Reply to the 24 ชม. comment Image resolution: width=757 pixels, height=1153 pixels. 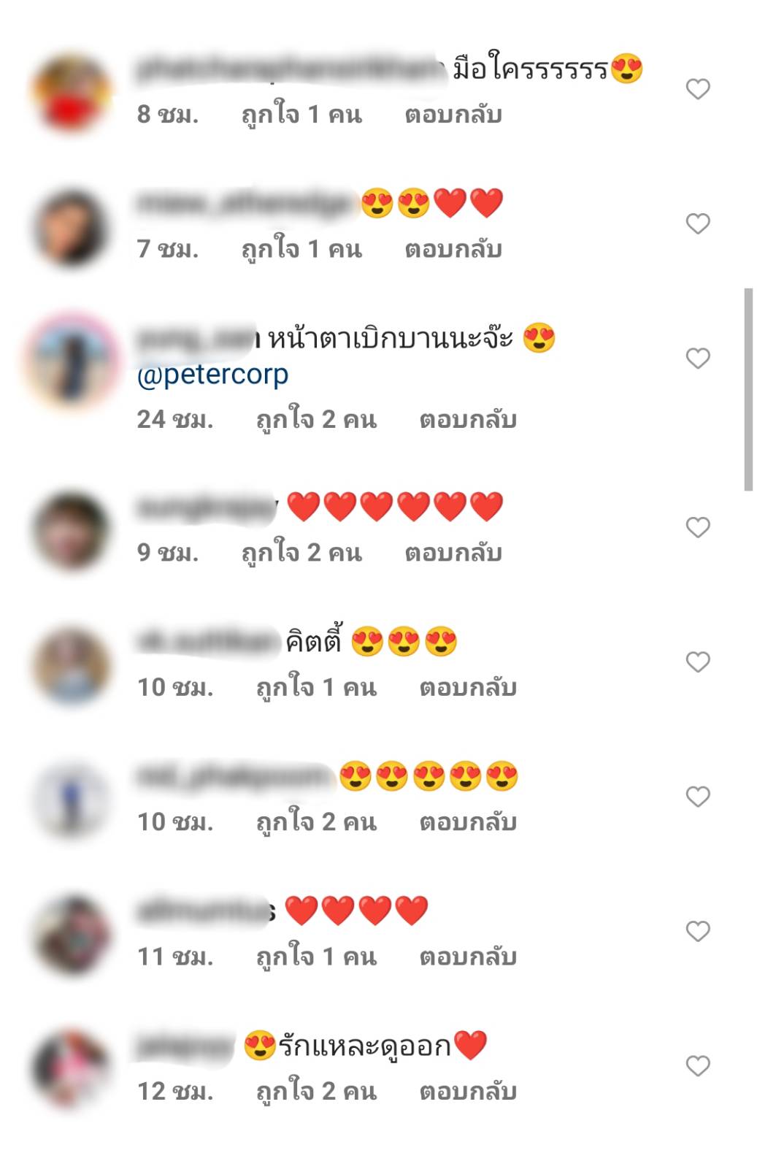pyautogui.click(x=468, y=420)
